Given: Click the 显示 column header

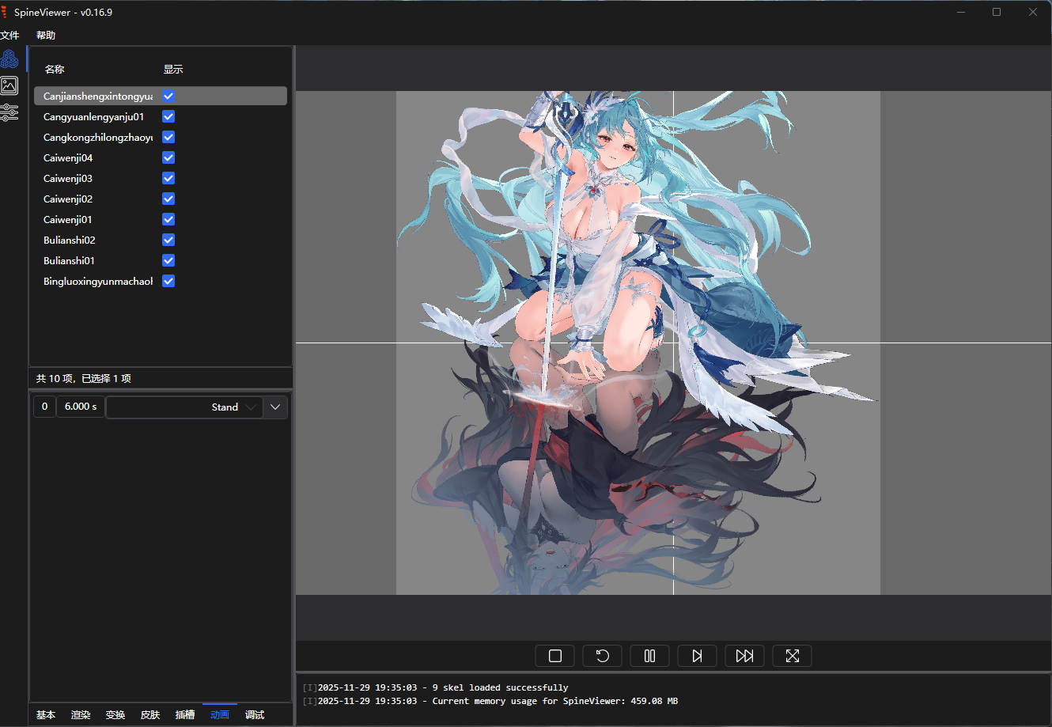Looking at the screenshot, I should [173, 69].
